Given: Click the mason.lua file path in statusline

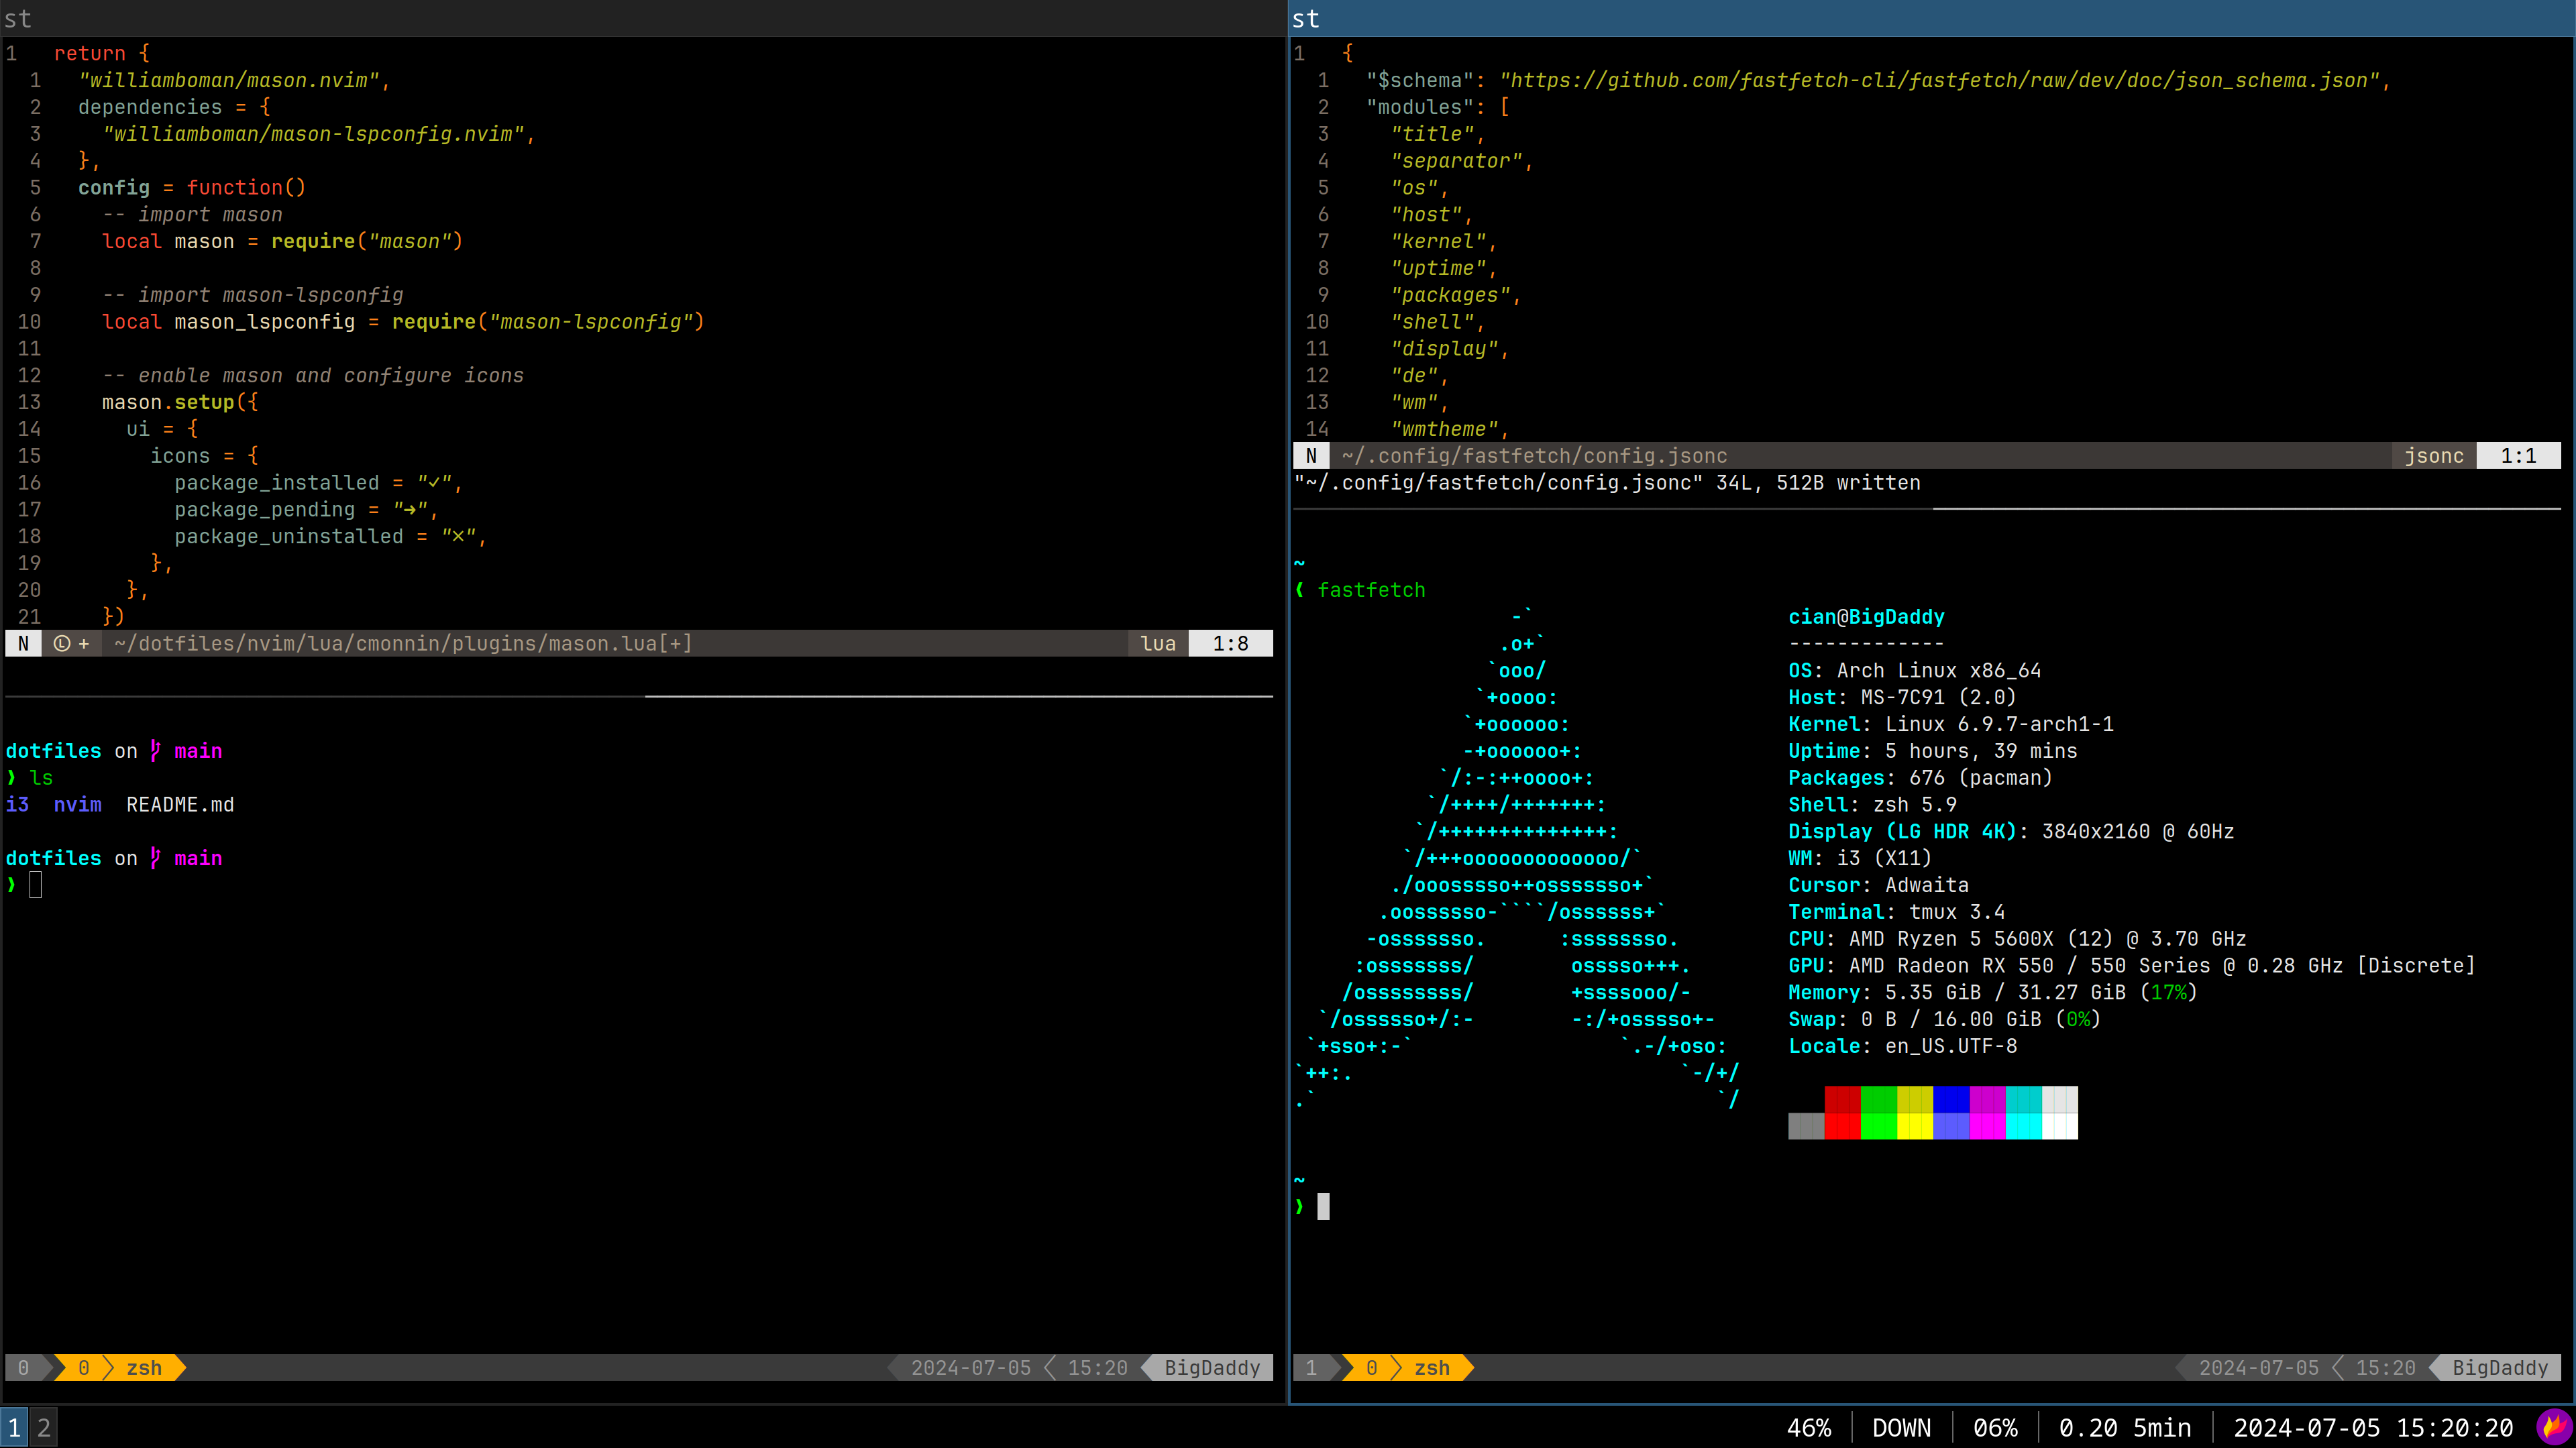Looking at the screenshot, I should pyautogui.click(x=403, y=644).
